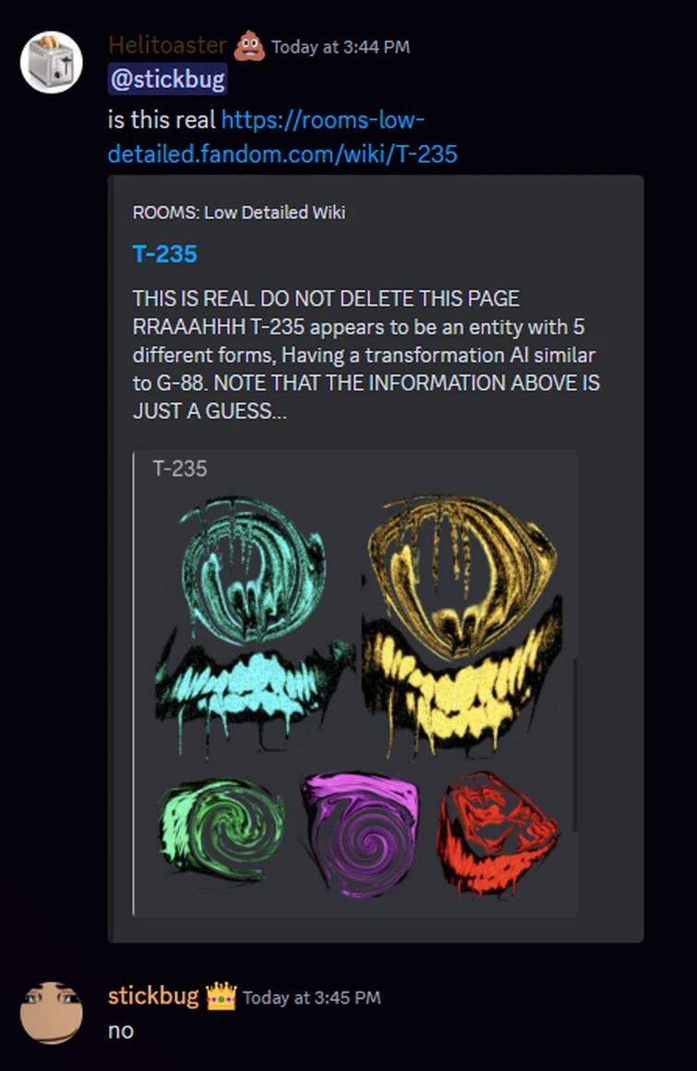Click the poop emoji role icon
The image size is (697, 1071).
click(x=248, y=46)
